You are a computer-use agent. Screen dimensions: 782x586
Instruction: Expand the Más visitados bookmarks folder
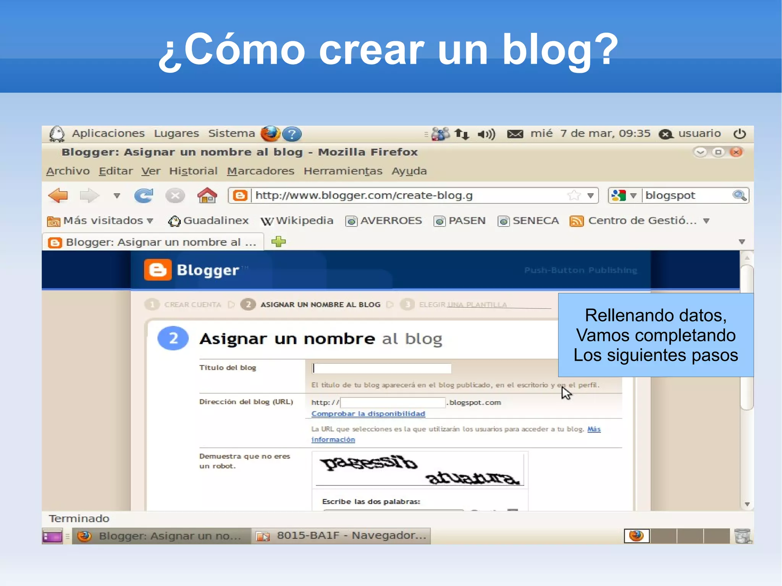pyautogui.click(x=100, y=221)
